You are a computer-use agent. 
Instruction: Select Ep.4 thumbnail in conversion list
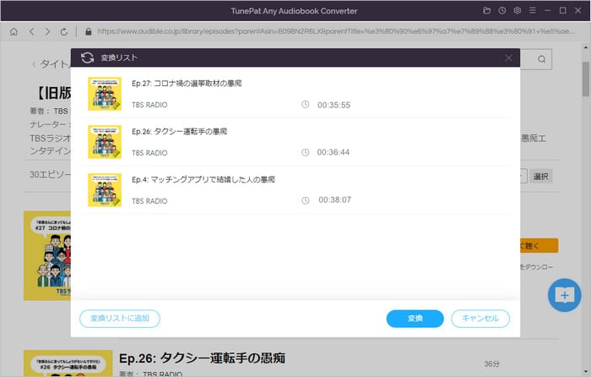pyautogui.click(x=105, y=190)
